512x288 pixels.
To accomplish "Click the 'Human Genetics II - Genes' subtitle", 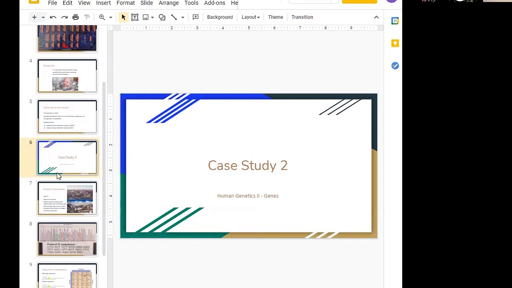I will [x=248, y=196].
